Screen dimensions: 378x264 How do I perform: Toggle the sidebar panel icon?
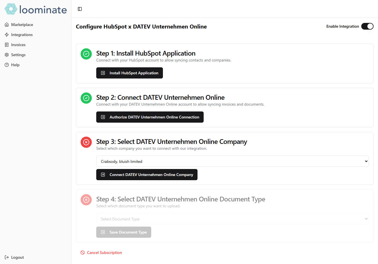tap(80, 9)
